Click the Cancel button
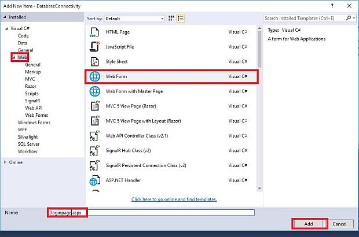The height and width of the screenshot is (237, 359). [339, 224]
